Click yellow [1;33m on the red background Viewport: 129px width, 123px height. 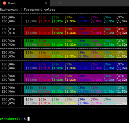70,33
